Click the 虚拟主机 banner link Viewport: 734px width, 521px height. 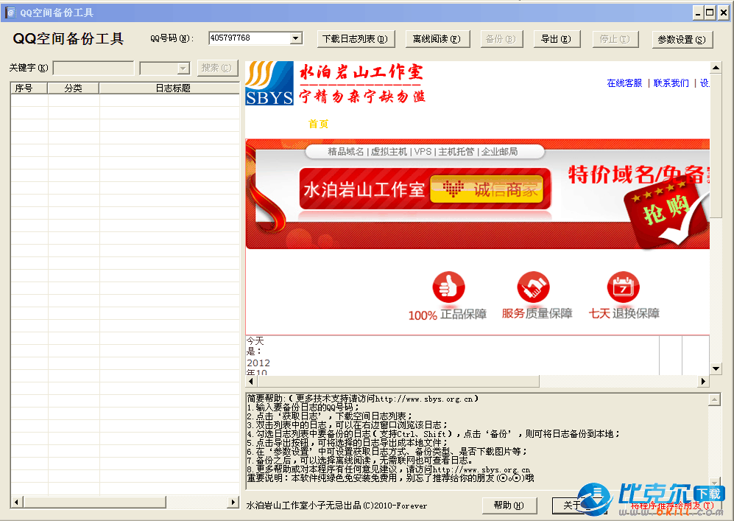pyautogui.click(x=389, y=152)
